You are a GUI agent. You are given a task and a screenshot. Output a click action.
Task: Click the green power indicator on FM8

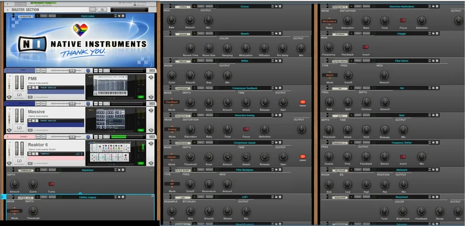(141, 97)
